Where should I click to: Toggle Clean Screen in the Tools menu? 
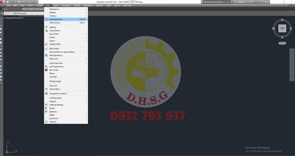click(66, 23)
